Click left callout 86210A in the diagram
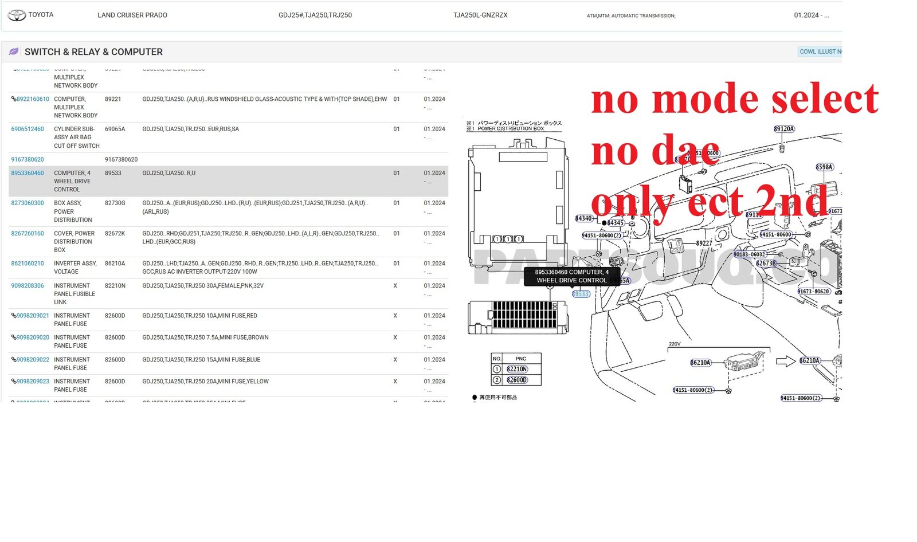Image resolution: width=917 pixels, height=542 pixels. [x=700, y=363]
